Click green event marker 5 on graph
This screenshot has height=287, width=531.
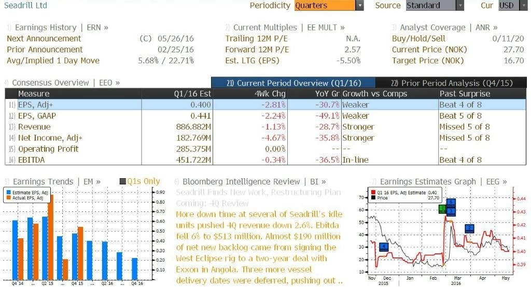pyautogui.click(x=442, y=209)
